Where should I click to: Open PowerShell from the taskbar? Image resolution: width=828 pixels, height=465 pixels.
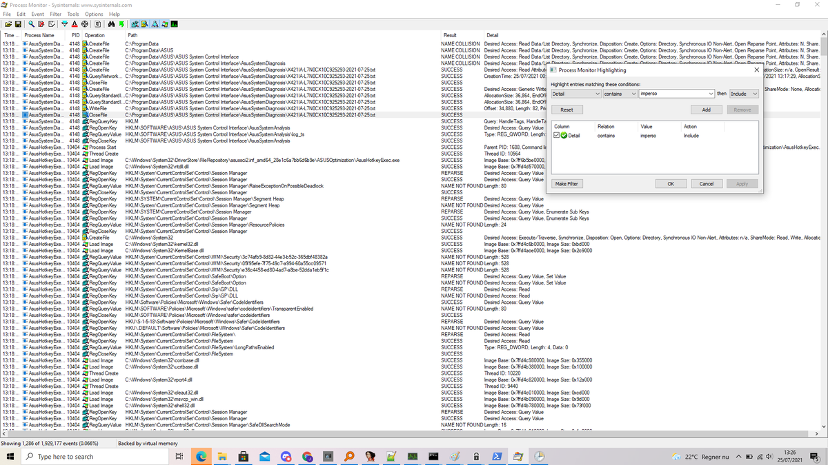[496, 456]
